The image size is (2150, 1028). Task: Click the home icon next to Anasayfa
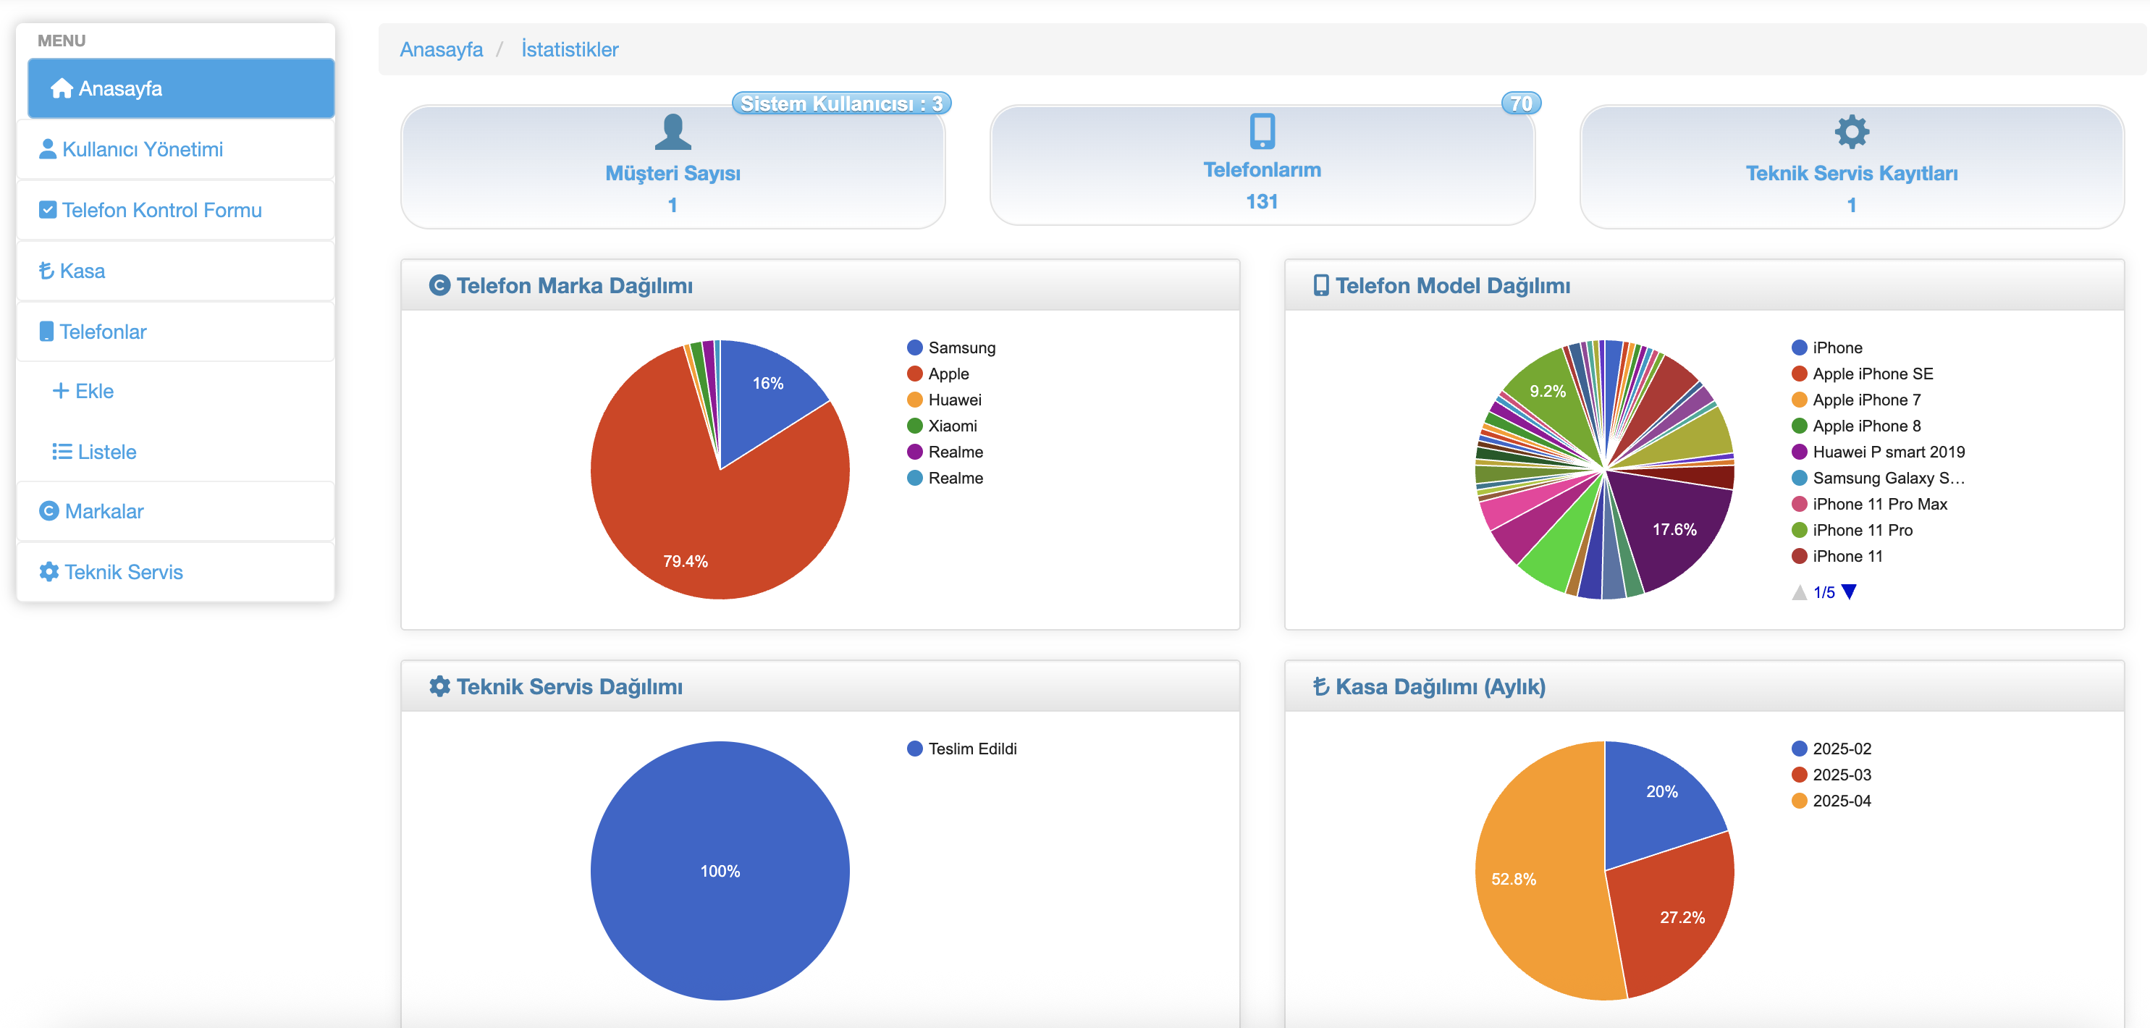click(61, 88)
